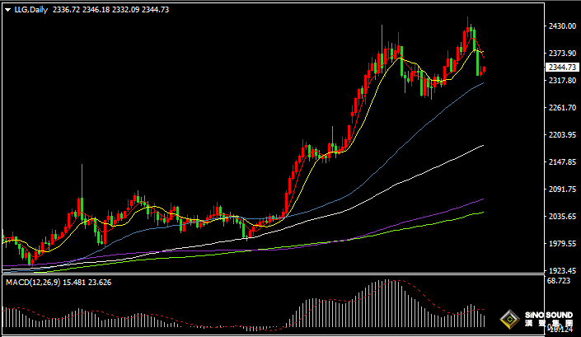Screen dimensions: 581x337
Task: Click the 2035.65 price axis label
Action: point(561,217)
